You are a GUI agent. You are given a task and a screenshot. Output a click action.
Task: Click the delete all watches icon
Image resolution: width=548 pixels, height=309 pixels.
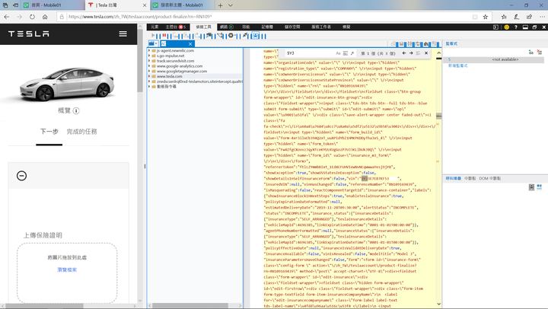540,52
